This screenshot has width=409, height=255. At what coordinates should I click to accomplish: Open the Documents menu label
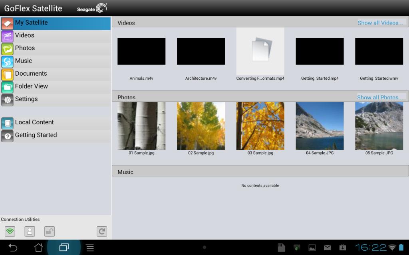pyautogui.click(x=31, y=73)
